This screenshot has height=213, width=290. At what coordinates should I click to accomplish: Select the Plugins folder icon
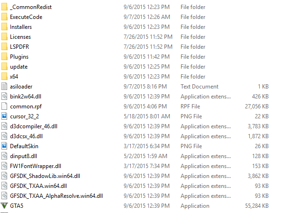(x=4, y=56)
